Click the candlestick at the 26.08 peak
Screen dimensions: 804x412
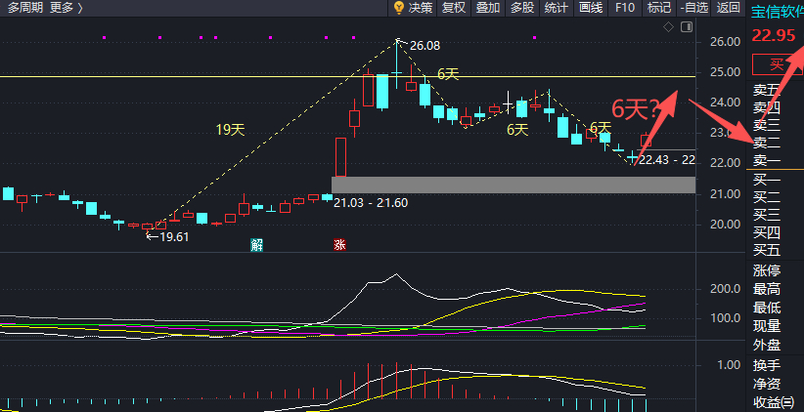397,63
